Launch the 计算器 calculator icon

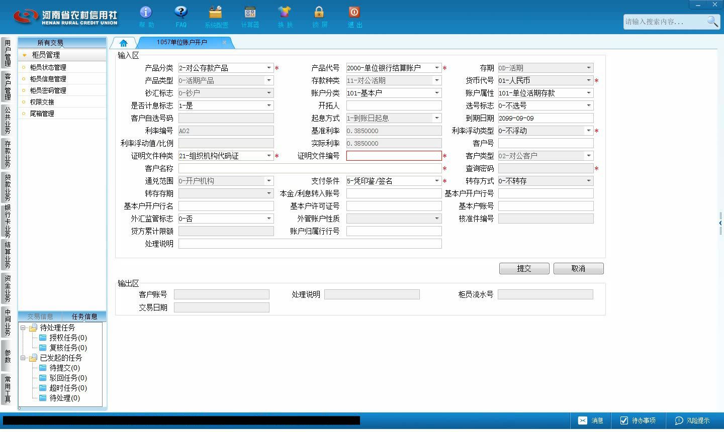point(250,17)
